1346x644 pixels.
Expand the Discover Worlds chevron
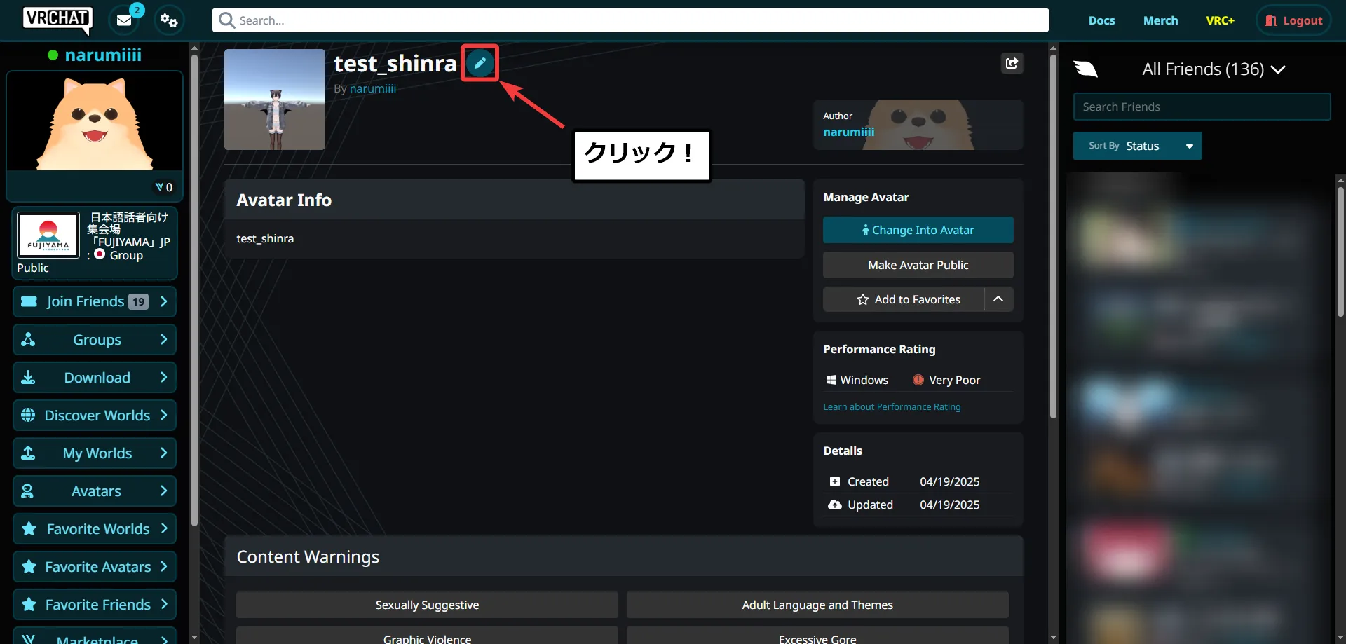[163, 416]
